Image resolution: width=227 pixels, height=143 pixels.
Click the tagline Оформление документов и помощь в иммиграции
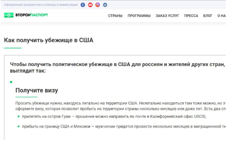40,5
